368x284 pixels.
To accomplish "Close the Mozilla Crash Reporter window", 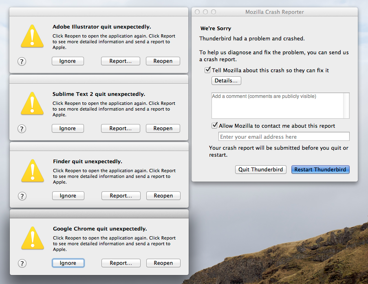I will (197, 12).
